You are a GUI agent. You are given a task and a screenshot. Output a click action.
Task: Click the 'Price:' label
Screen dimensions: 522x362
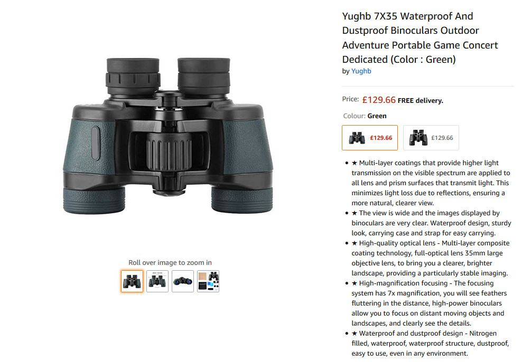(x=350, y=99)
